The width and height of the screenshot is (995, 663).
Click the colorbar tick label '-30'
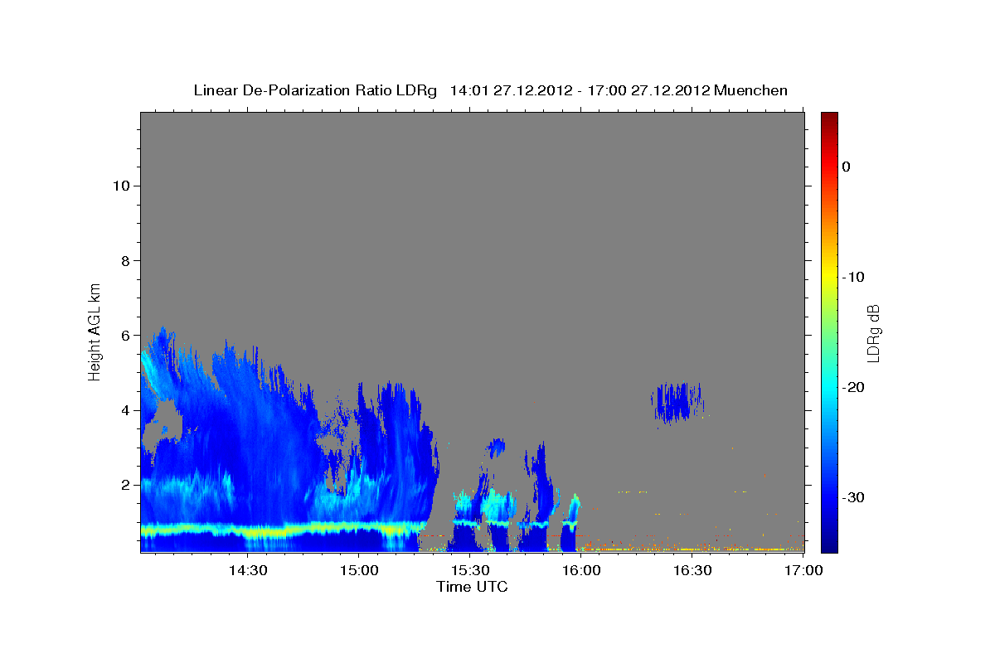(x=853, y=497)
